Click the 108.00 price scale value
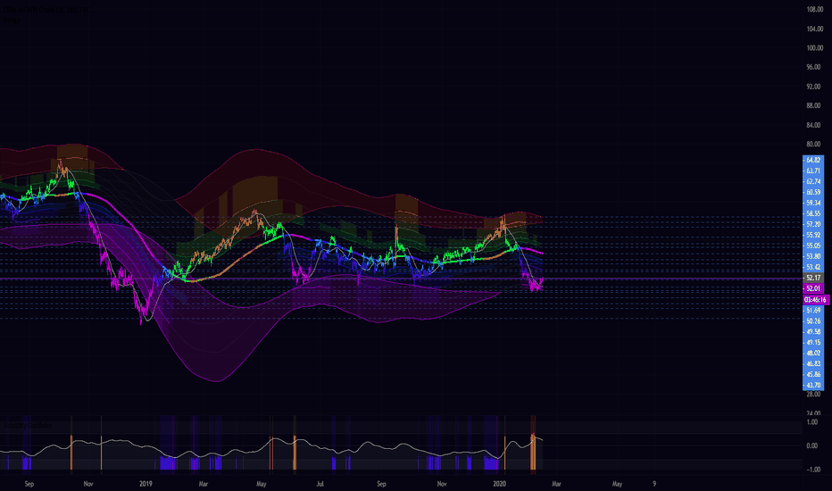This screenshot has height=491, width=832. [x=814, y=10]
